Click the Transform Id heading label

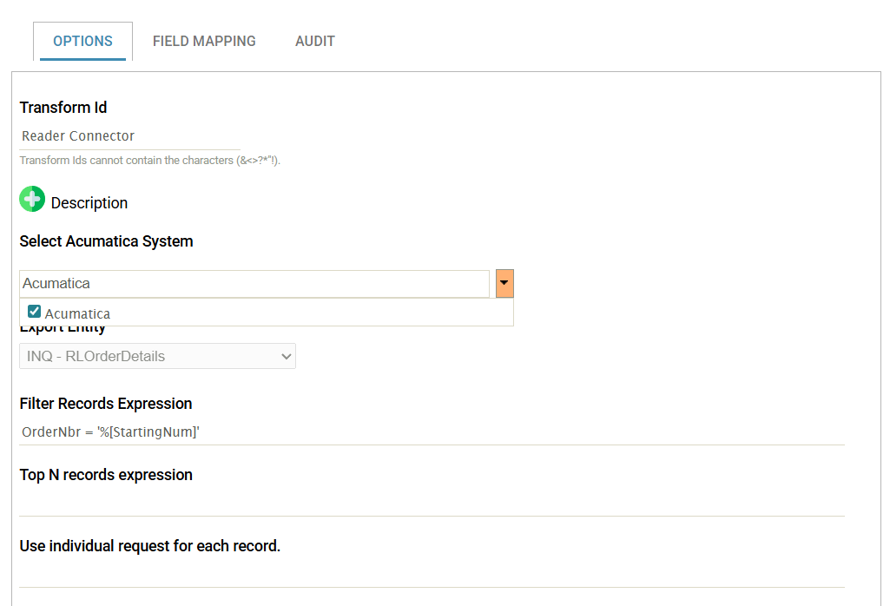coord(63,108)
